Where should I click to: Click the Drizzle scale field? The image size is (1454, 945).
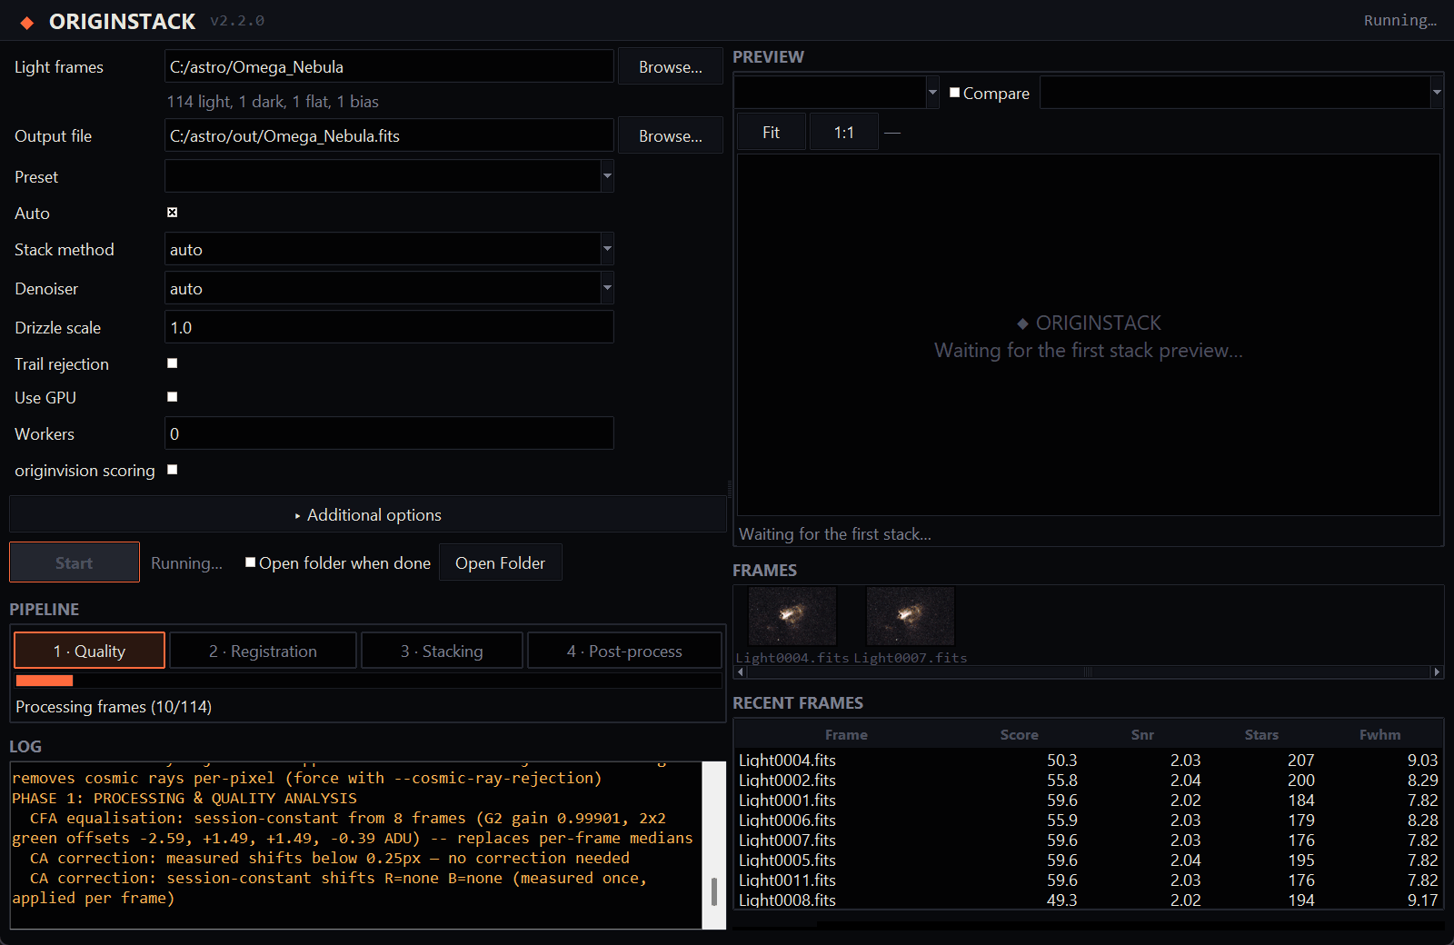[389, 327]
